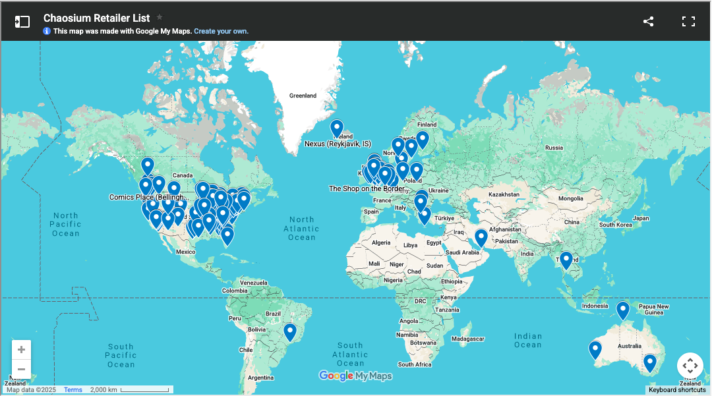Select the retailer pin in Florida
Image resolution: width=712 pixels, height=396 pixels.
pyautogui.click(x=227, y=235)
